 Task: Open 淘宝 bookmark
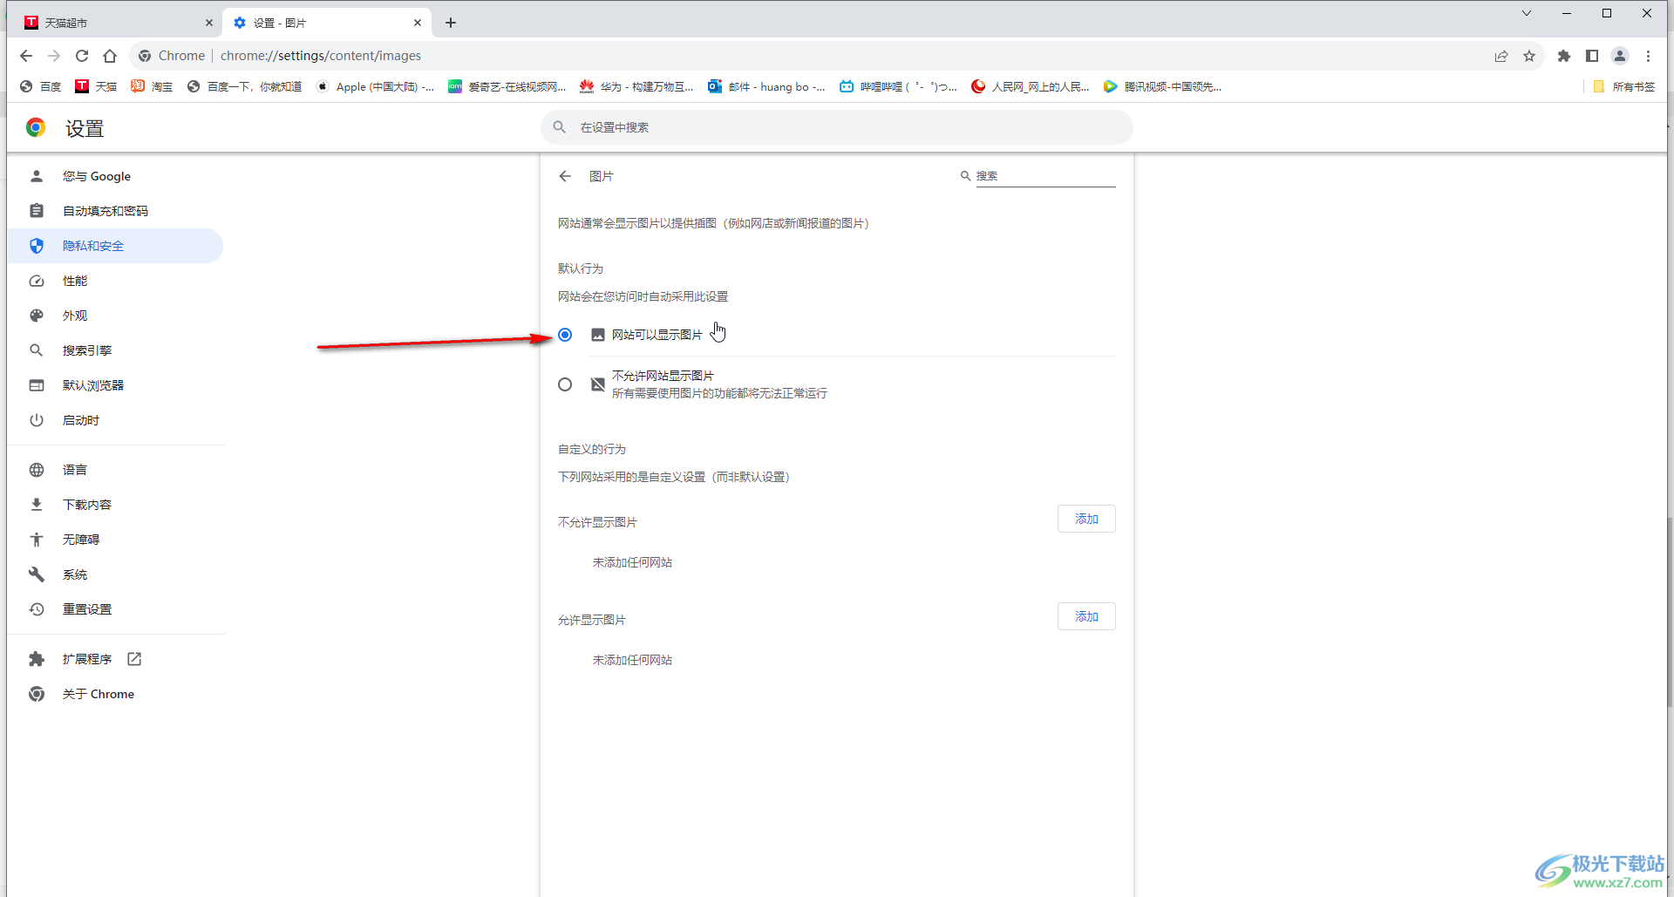click(x=152, y=86)
